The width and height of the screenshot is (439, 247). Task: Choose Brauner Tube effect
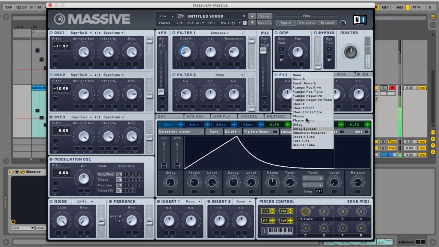(304, 145)
